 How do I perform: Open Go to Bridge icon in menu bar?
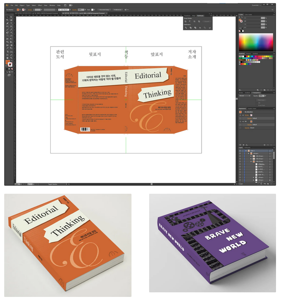(65, 5)
